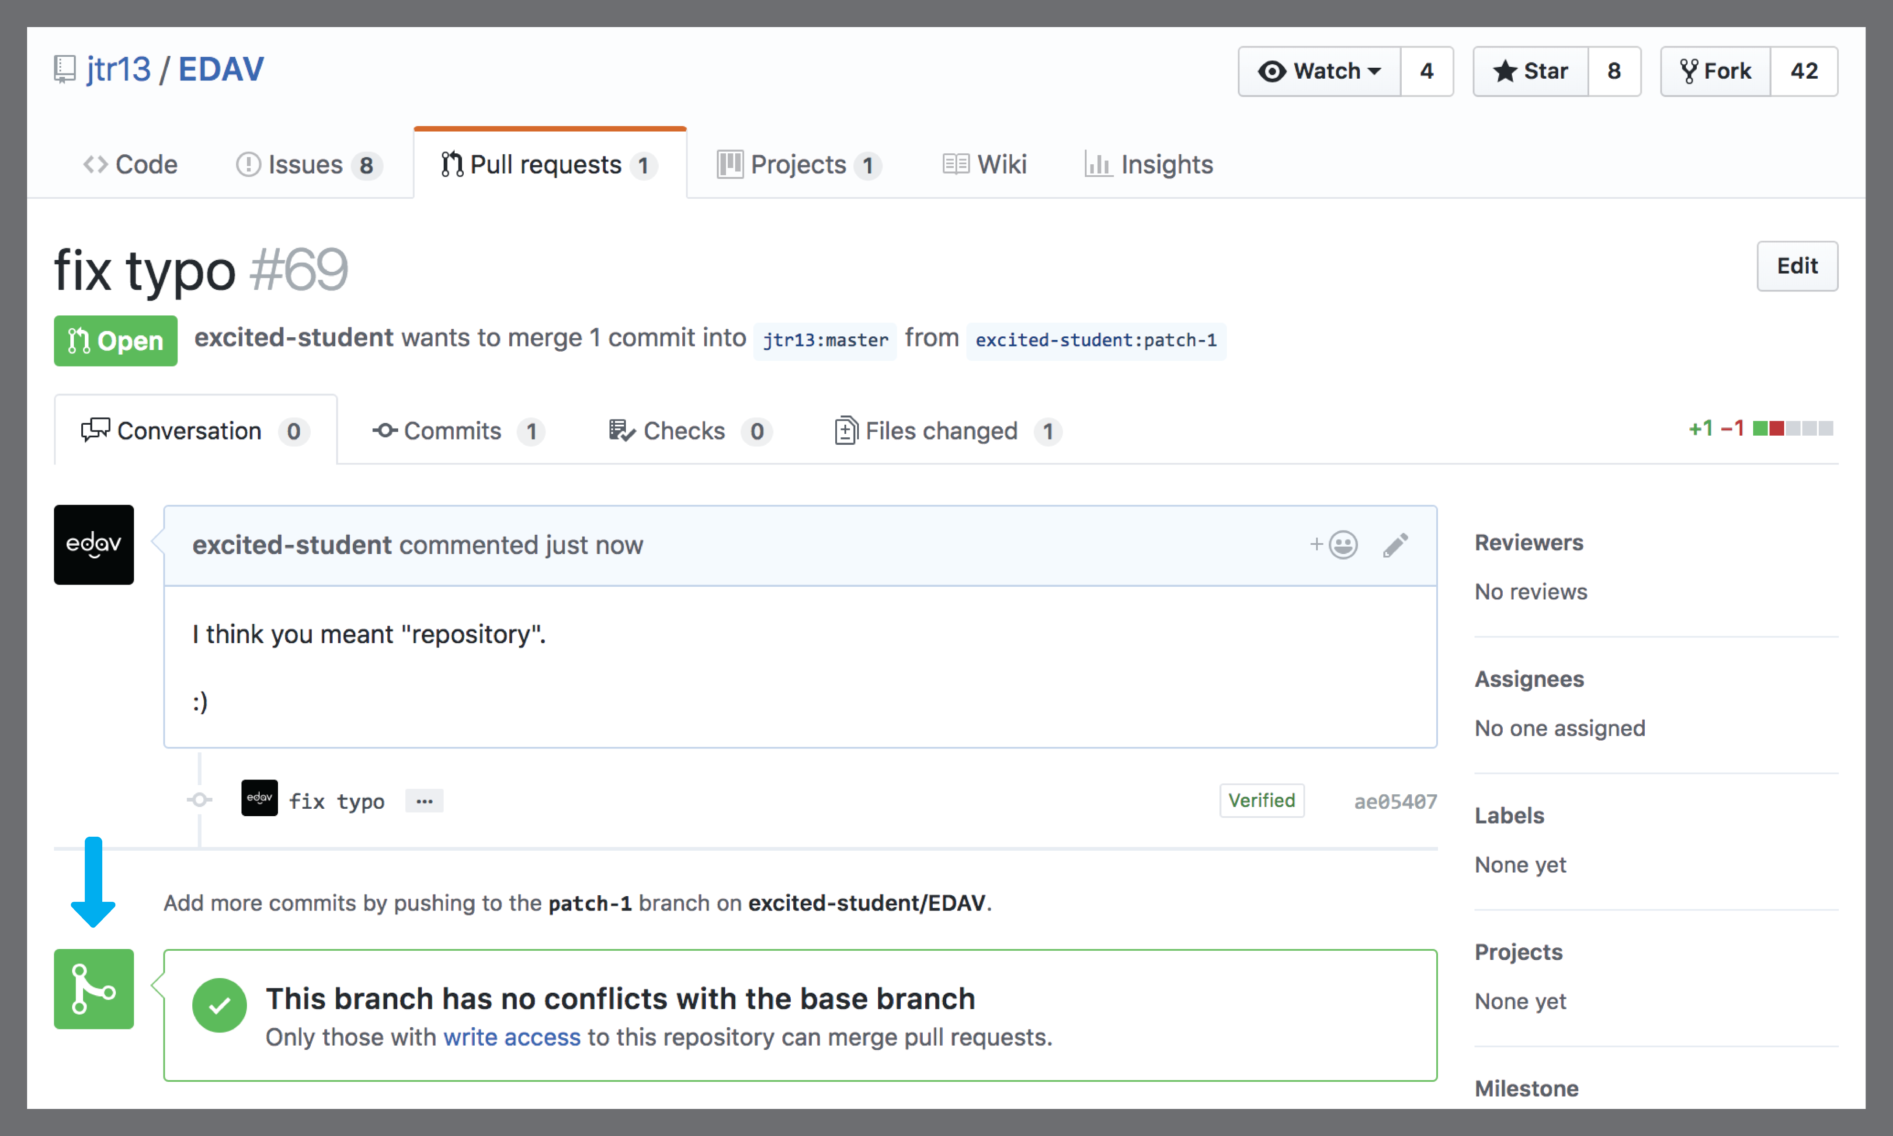
Task: Click the Wiki book icon
Action: (956, 164)
